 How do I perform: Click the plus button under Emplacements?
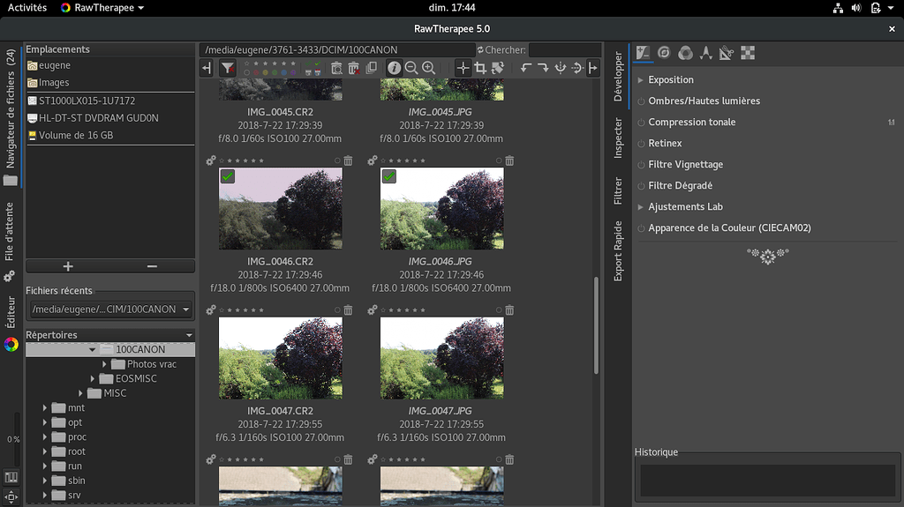point(68,266)
